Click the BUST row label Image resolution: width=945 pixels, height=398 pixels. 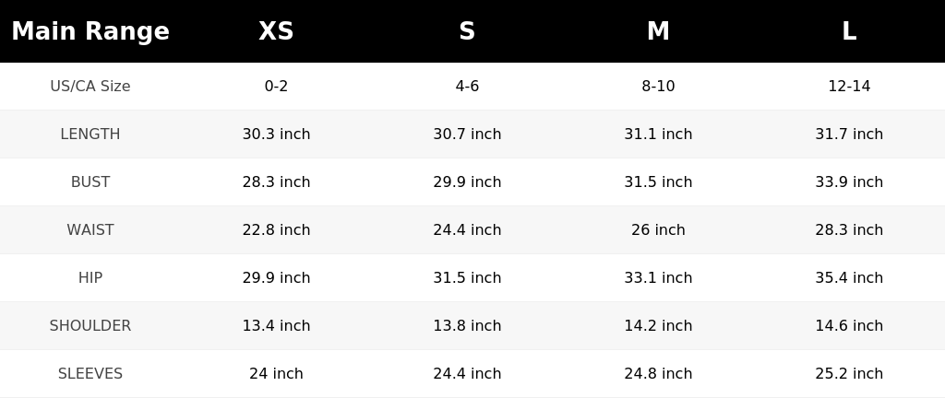pyautogui.click(x=90, y=182)
